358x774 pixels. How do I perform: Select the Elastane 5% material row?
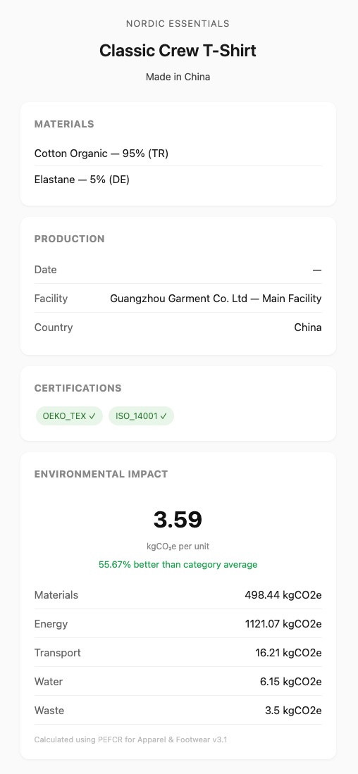coord(178,180)
